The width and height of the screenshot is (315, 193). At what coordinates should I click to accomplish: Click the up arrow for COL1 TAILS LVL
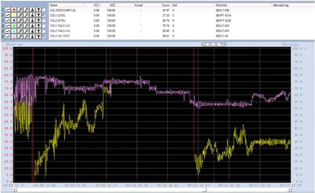click(38, 26)
